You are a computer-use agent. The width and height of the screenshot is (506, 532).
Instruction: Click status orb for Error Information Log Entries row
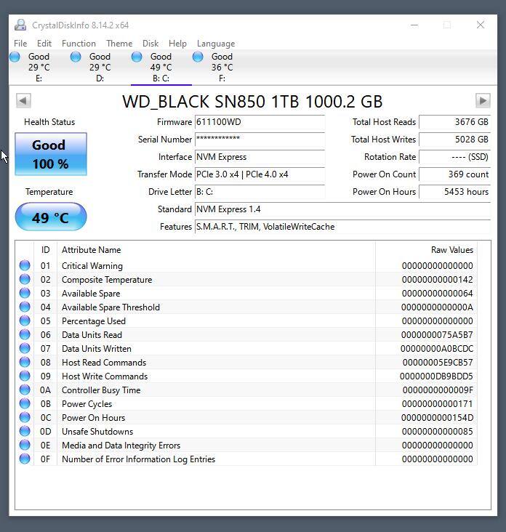click(x=25, y=459)
